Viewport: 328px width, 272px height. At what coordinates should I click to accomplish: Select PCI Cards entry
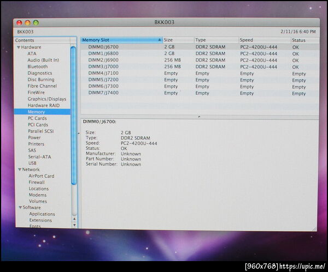(38, 125)
